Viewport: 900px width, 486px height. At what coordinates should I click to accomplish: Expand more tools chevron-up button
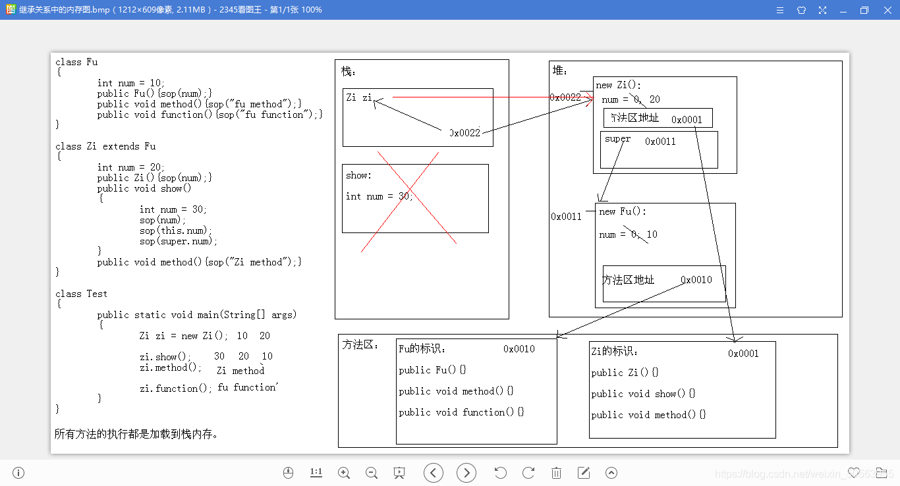[611, 473]
